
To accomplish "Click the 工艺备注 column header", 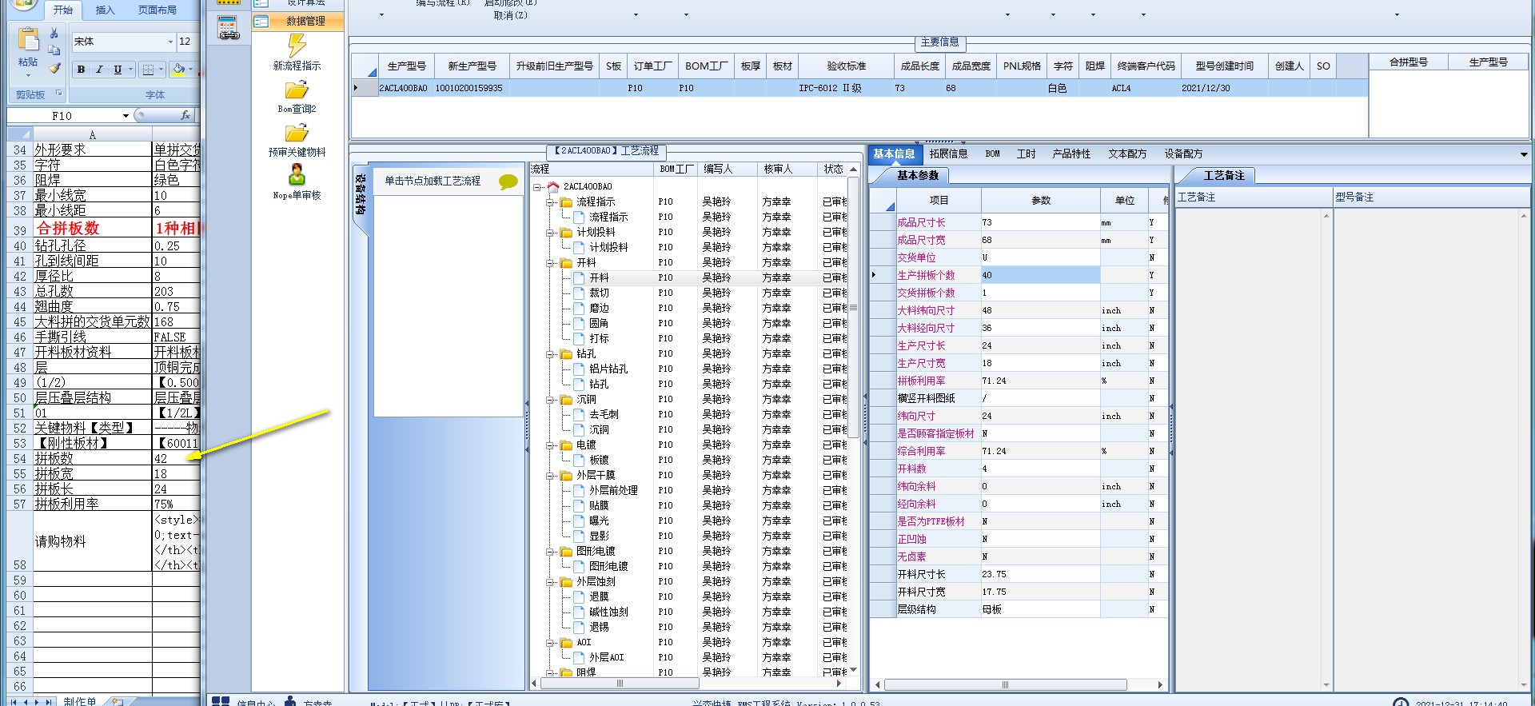I will (x=1253, y=197).
